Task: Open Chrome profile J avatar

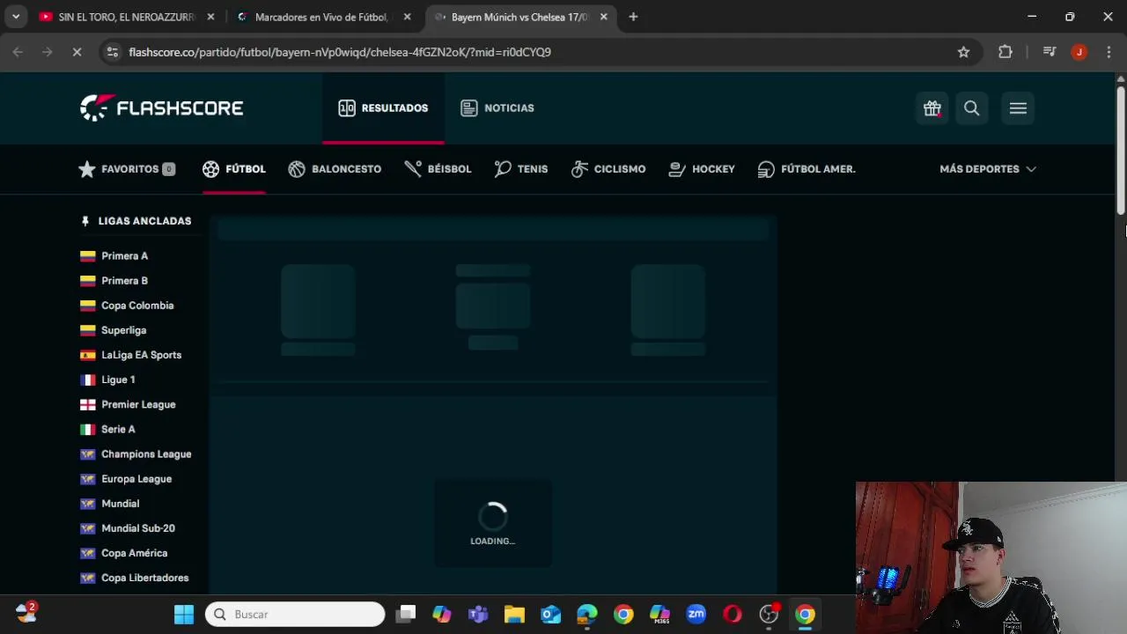Action: point(1079,52)
